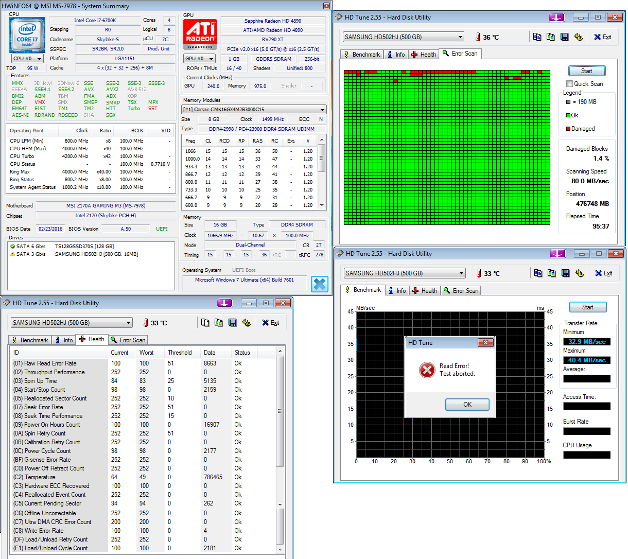Open Options icon in Benchmark HD Tune window
Viewport: 628px width, 559px height.
pyautogui.click(x=580, y=273)
